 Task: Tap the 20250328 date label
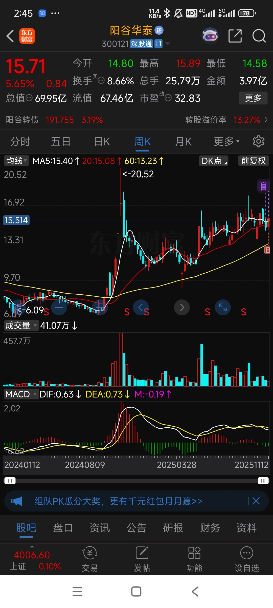click(x=177, y=465)
